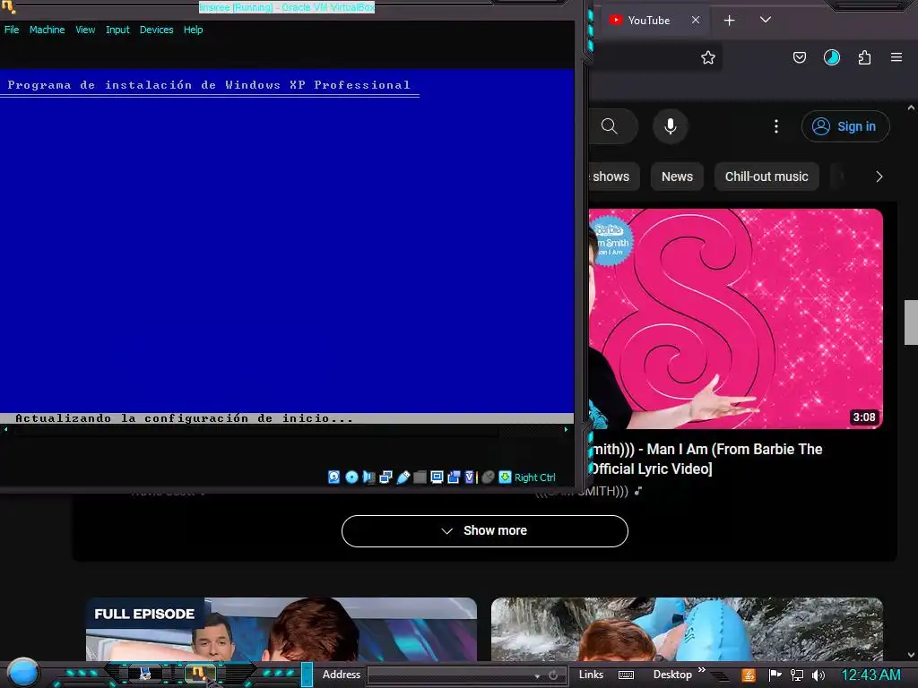Open the VirtualBox Machine menu

(47, 30)
